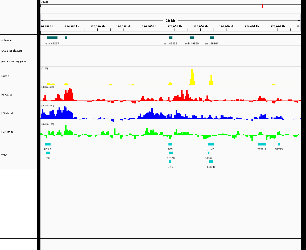The width and height of the screenshot is (306, 250).
Task: Select the enh_49860 enhancer feature
Action: [x=192, y=38]
